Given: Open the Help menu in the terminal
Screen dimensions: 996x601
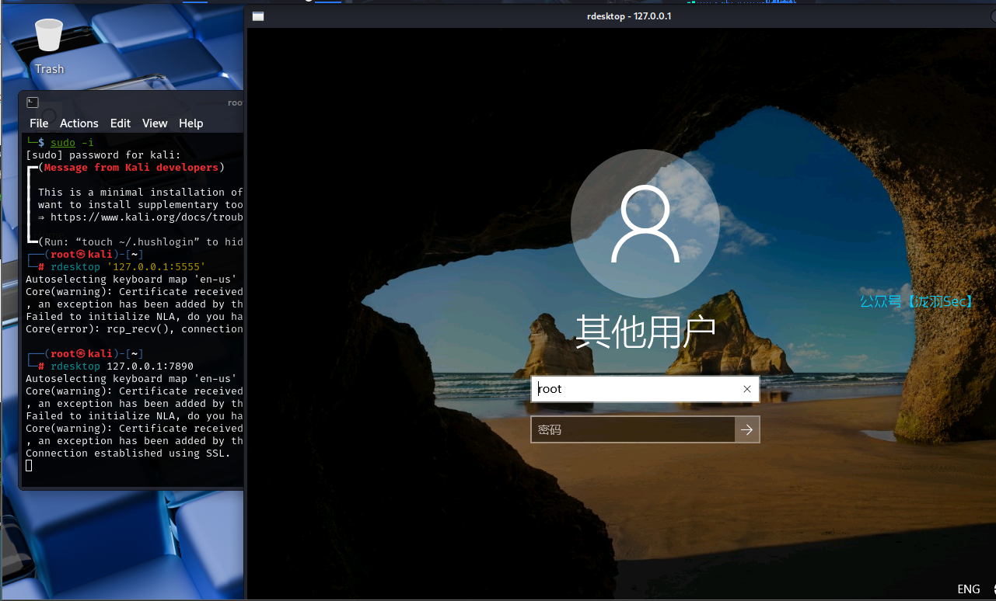Looking at the screenshot, I should coord(190,123).
